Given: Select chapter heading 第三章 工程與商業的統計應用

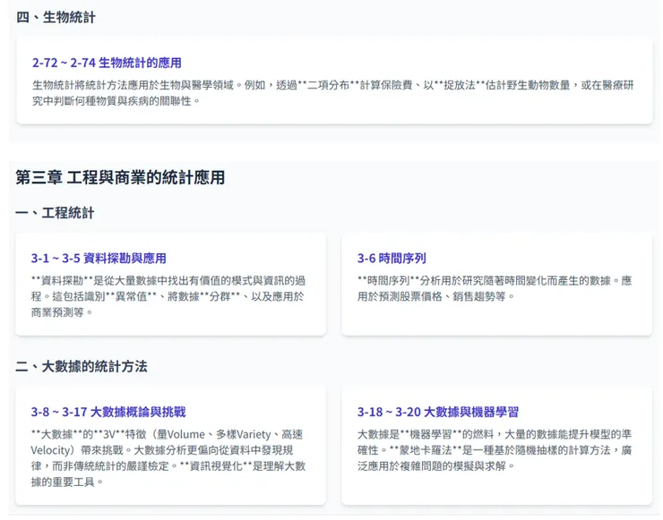Looking at the screenshot, I should [120, 177].
